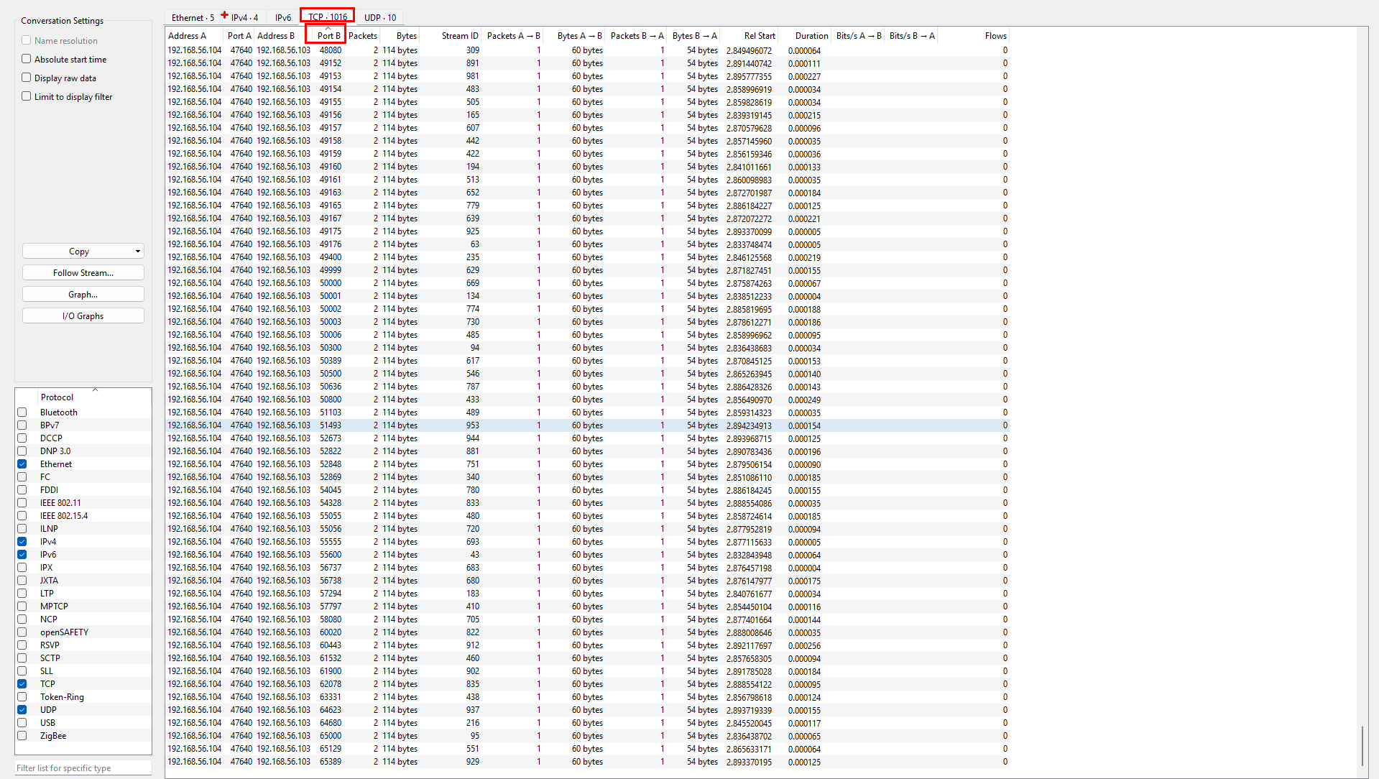The height and width of the screenshot is (779, 1379).
Task: Select the conversation row with port 51493
Action: coord(331,425)
